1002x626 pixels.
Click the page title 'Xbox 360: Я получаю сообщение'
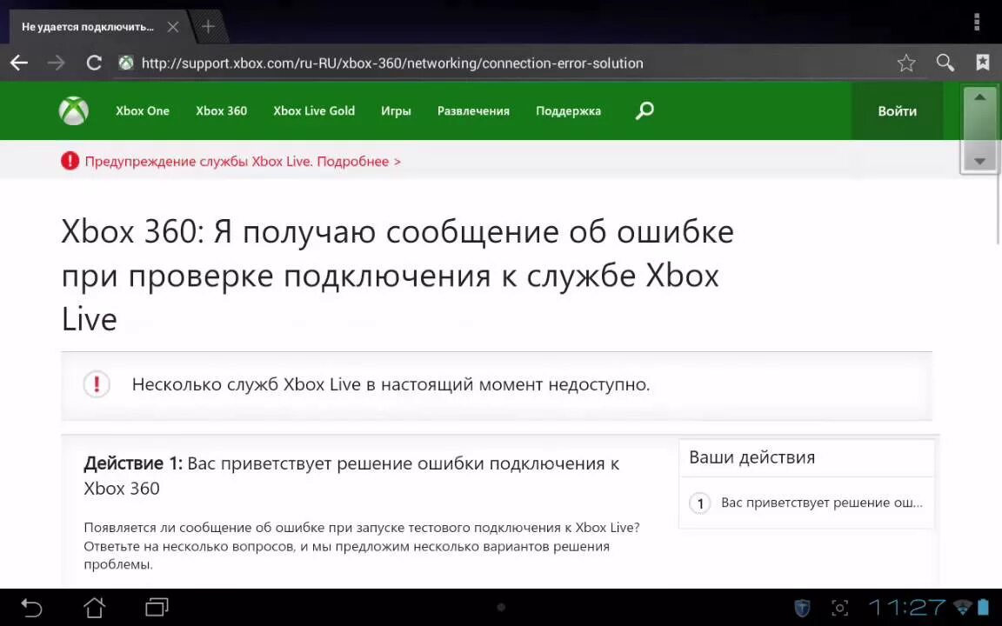[397, 275]
